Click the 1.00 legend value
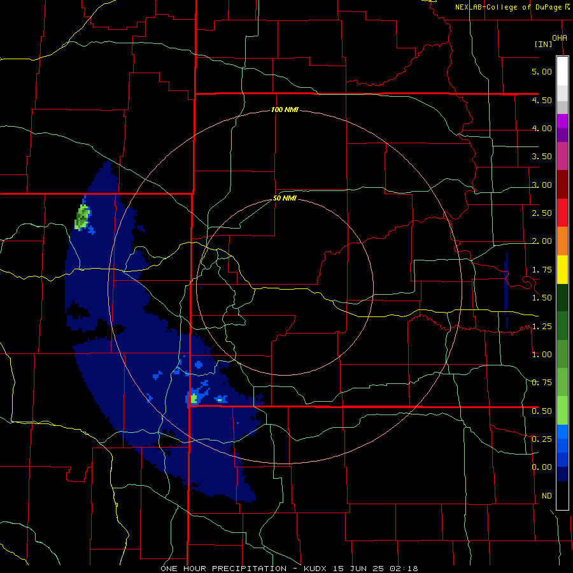Image resolution: width=573 pixels, height=573 pixels. [542, 355]
